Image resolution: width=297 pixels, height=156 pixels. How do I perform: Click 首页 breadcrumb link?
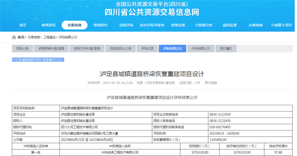click(x=21, y=37)
